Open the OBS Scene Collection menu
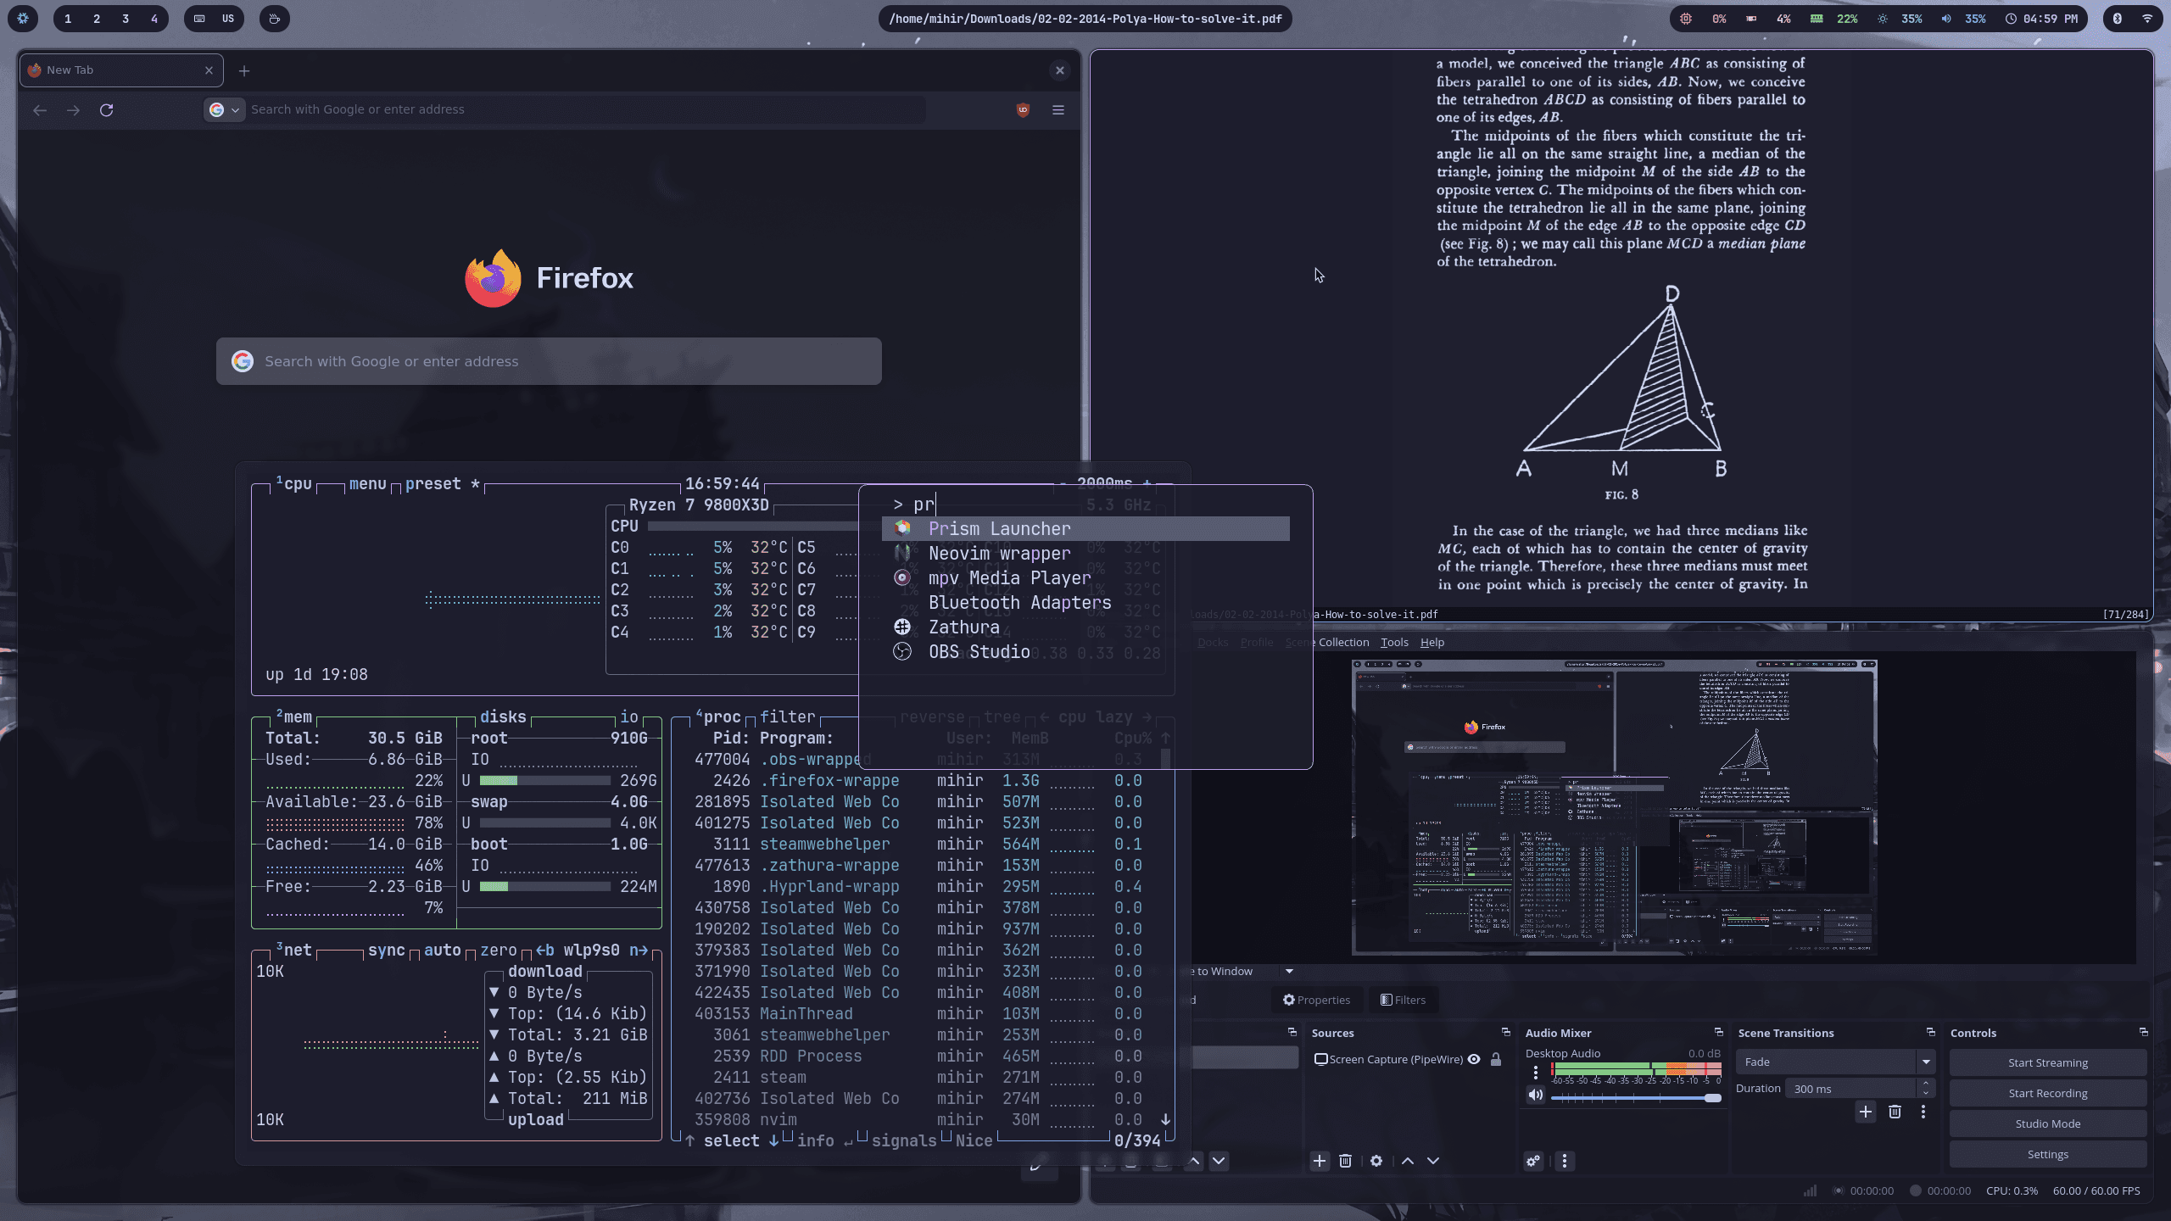Image resolution: width=2171 pixels, height=1221 pixels. (1327, 643)
